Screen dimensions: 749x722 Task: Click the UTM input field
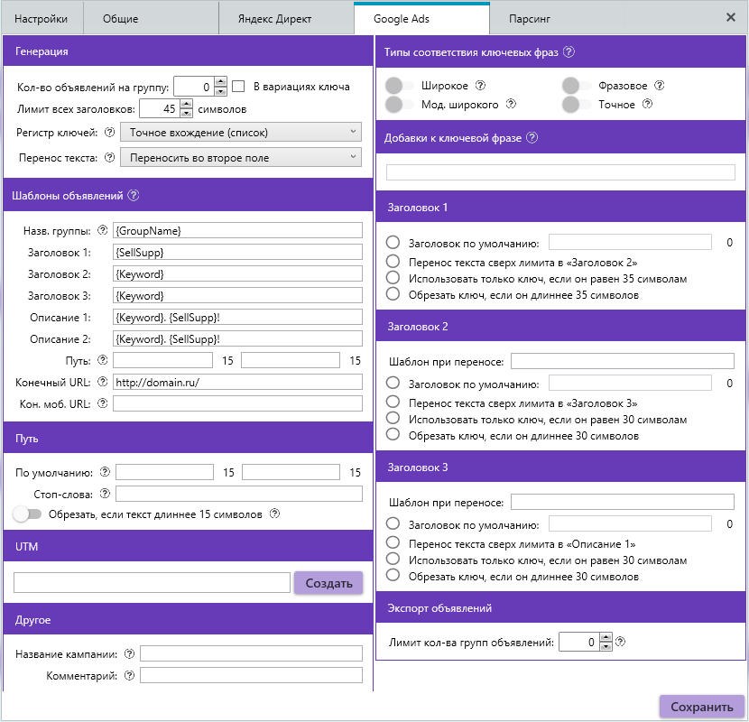coord(152,582)
